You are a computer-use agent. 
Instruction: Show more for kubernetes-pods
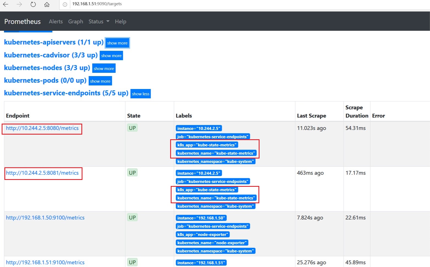(100, 81)
